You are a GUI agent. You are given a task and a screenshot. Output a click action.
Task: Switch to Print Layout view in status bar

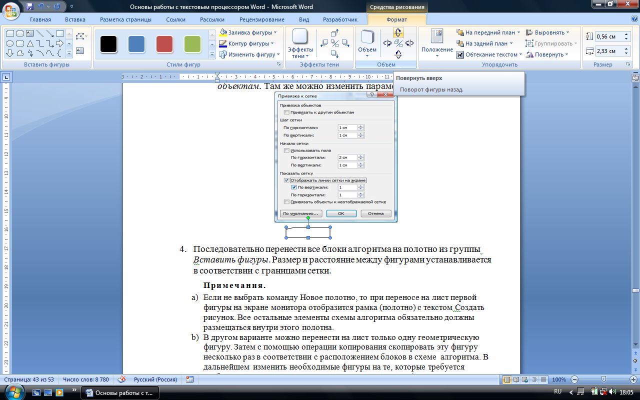(x=507, y=379)
